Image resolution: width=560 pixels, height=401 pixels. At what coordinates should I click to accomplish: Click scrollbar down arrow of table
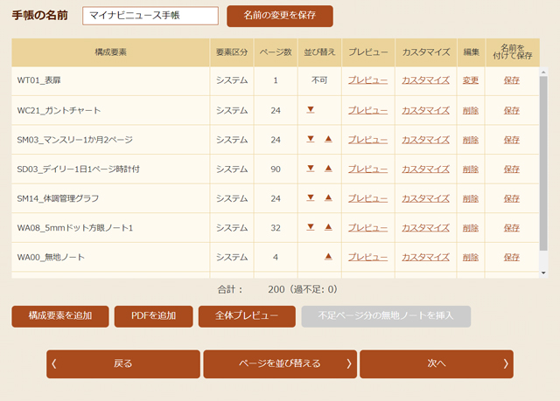(x=543, y=273)
